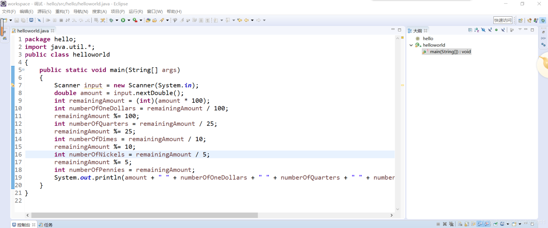Toggle Hide Non-Public Members green dot
The width and height of the screenshot is (548, 228).
[x=496, y=30]
